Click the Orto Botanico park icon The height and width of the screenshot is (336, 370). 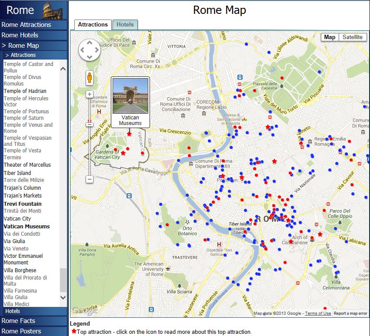tap(187, 222)
